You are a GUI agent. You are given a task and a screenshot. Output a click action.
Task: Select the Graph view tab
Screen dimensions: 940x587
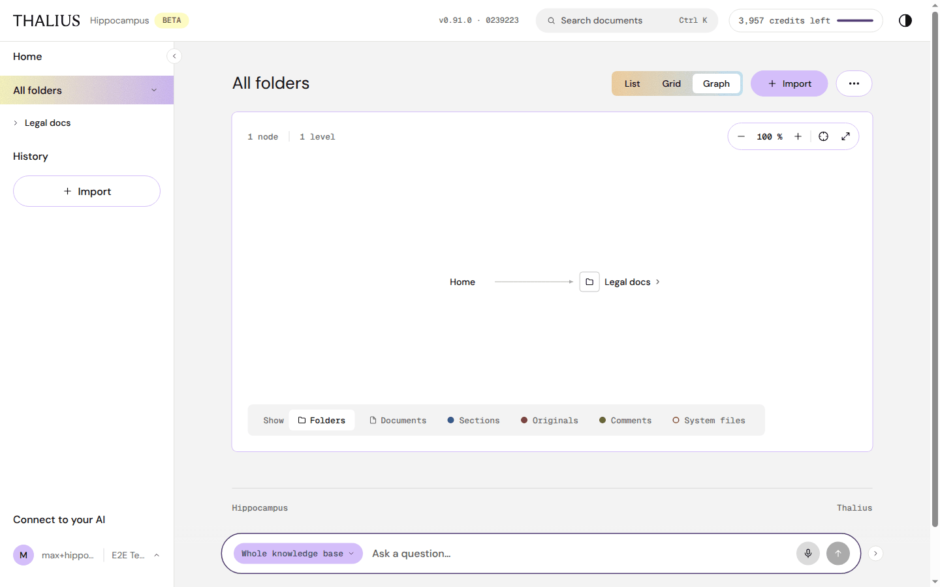pos(716,83)
